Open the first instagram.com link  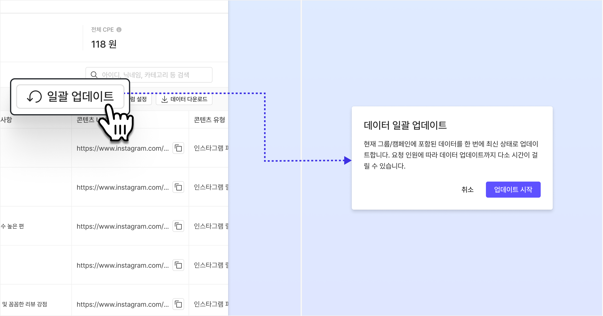123,148
